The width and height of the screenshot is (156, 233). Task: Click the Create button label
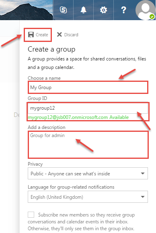tap(42, 35)
